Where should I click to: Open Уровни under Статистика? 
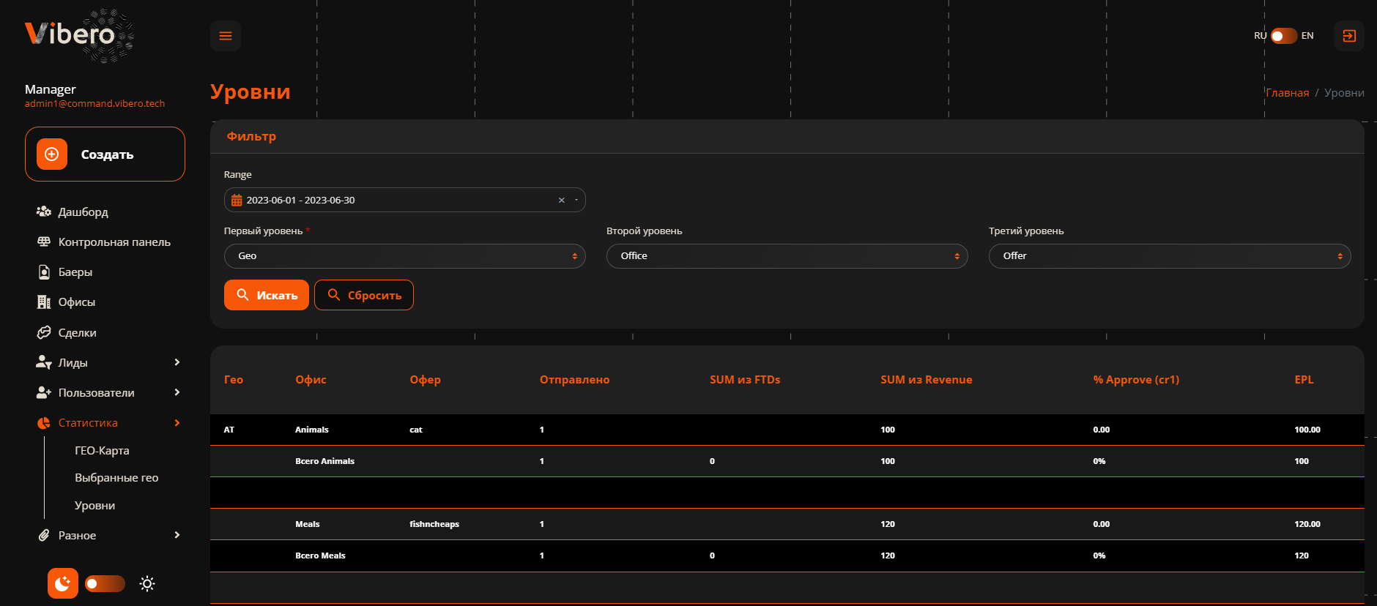click(94, 506)
